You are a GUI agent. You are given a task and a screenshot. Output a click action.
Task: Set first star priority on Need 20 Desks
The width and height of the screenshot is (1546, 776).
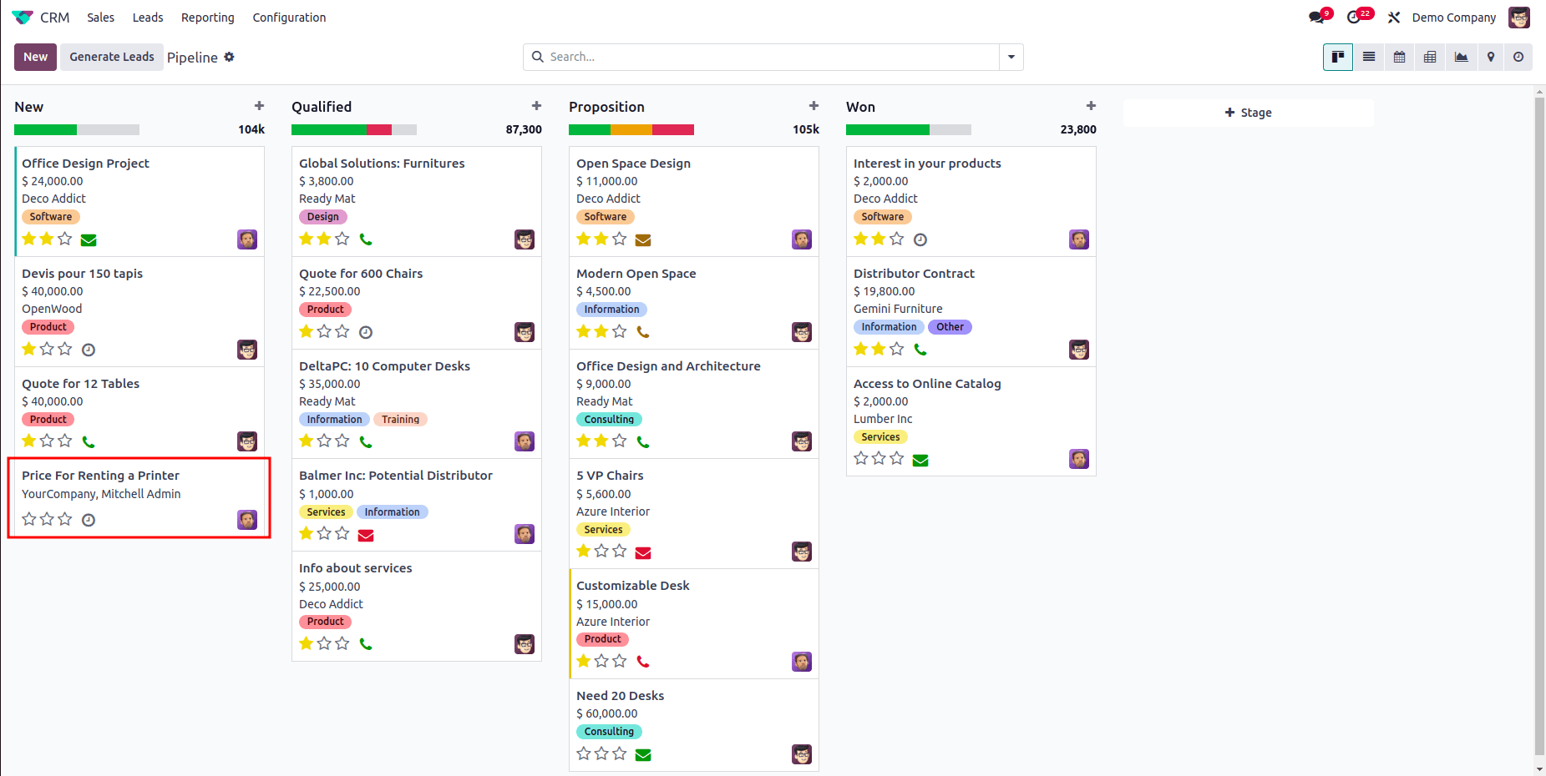[584, 753]
